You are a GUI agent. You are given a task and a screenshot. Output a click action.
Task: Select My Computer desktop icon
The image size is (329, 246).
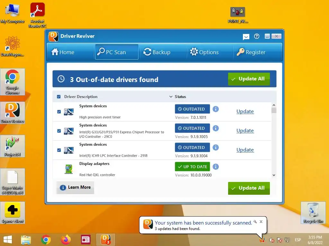point(13,13)
